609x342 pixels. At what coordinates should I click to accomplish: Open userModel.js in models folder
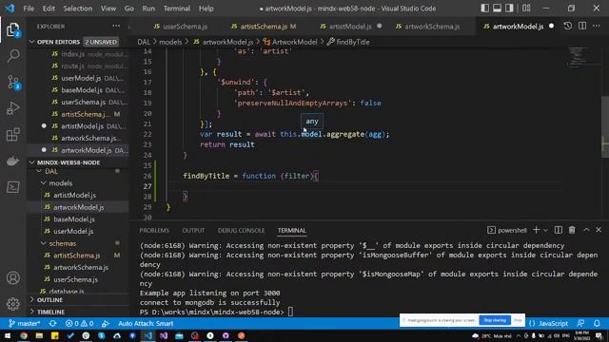(73, 231)
